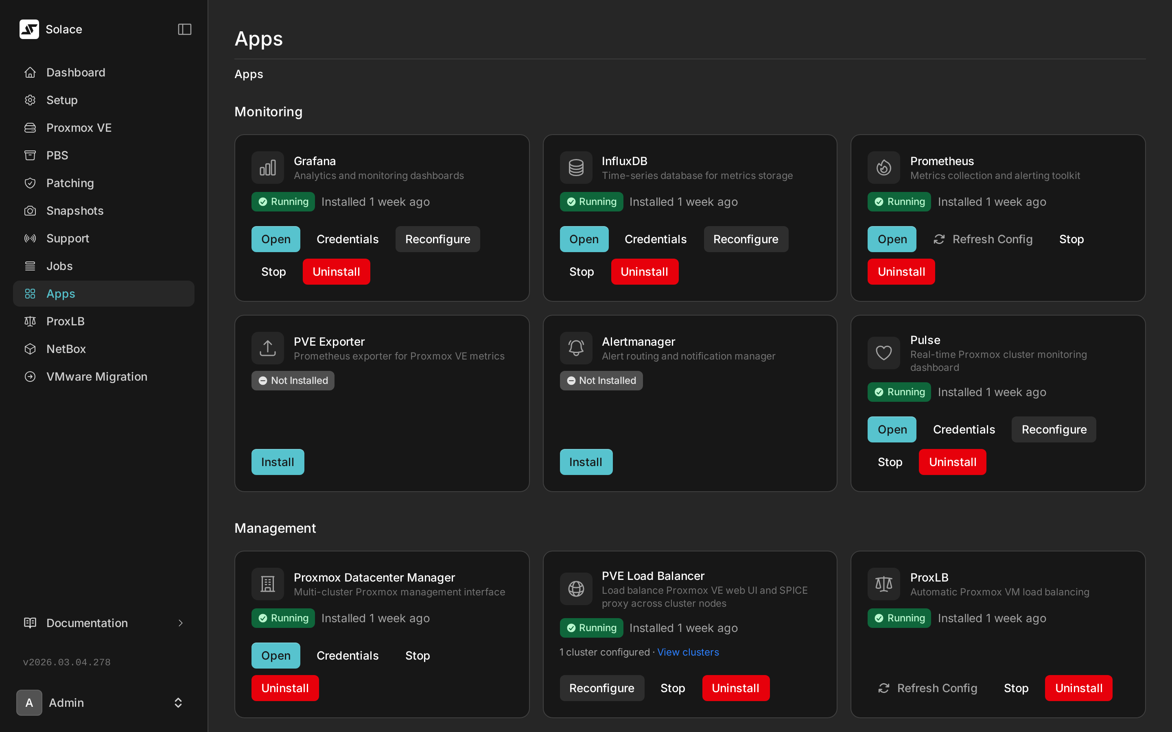Select Patching in the sidebar menu
The width and height of the screenshot is (1172, 732).
pyautogui.click(x=70, y=183)
